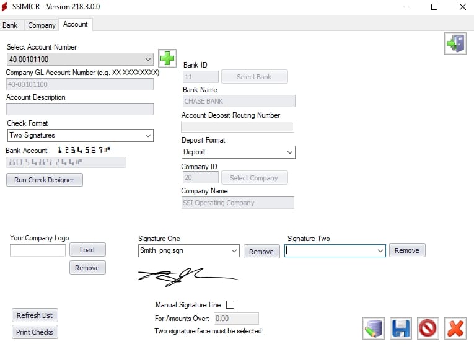474x344 pixels.
Task: Click the blue floppy disk save icon
Action: (x=401, y=329)
